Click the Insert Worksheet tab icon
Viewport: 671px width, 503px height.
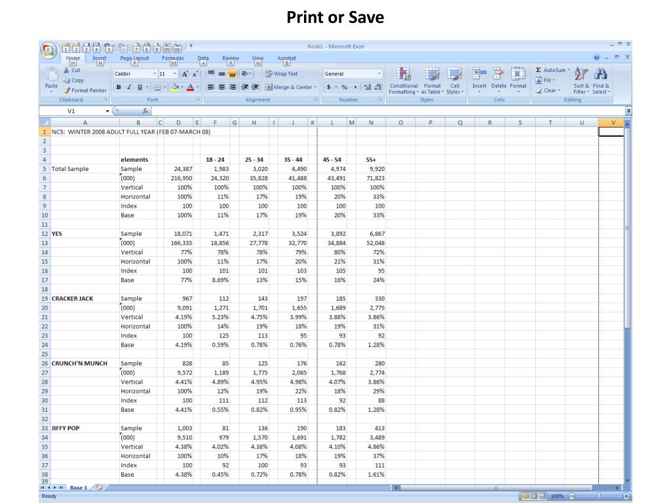99,487
